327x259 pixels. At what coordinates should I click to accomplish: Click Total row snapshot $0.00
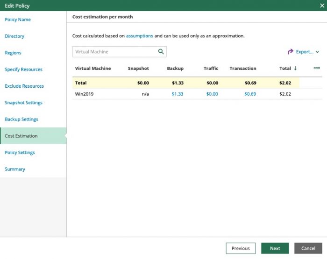point(143,83)
